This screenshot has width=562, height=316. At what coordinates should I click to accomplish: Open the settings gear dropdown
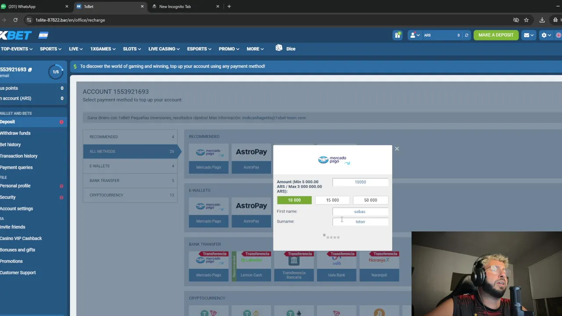point(546,35)
